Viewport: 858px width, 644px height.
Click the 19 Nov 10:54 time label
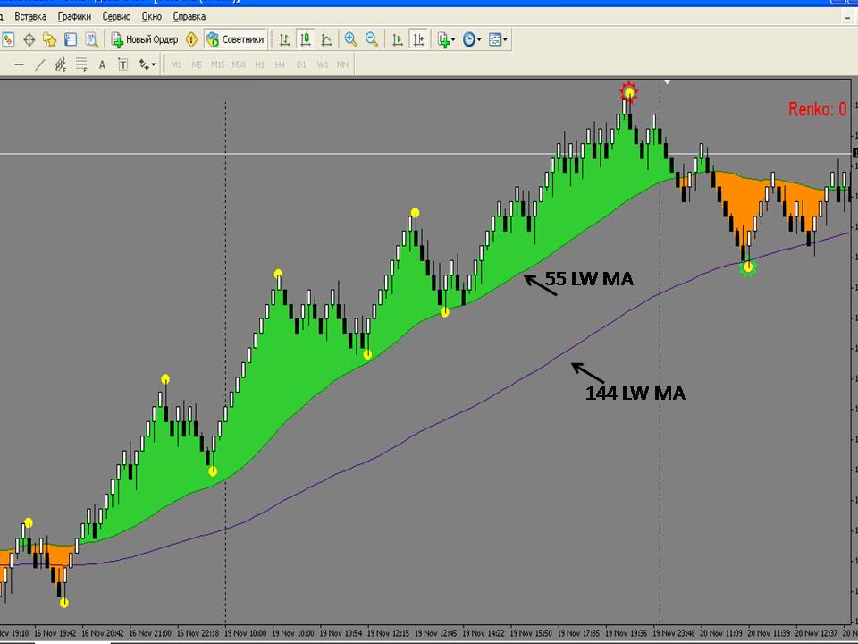[341, 633]
